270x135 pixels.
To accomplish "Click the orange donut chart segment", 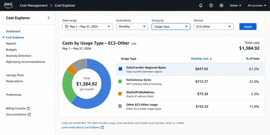I will pyautogui.click(x=72, y=69).
